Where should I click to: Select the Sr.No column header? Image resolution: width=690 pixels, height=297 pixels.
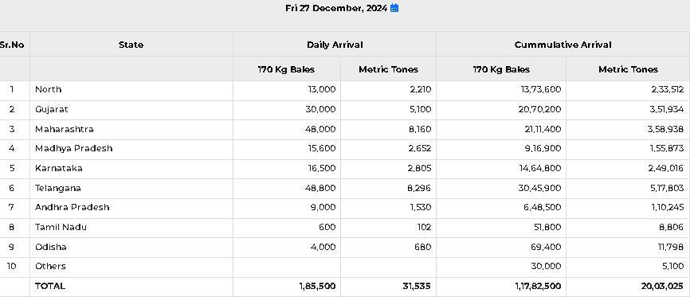[x=12, y=45]
